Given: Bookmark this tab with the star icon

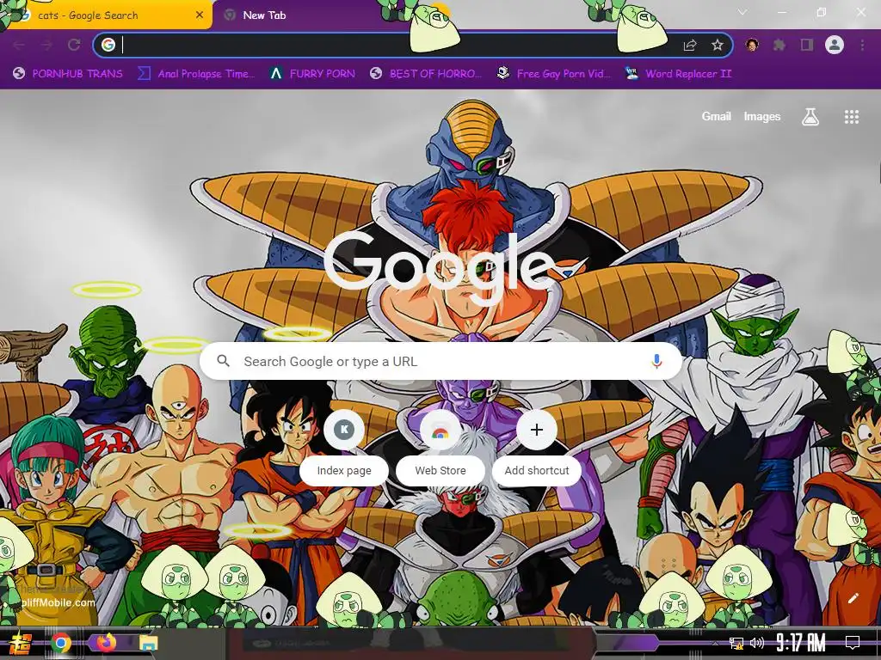Looking at the screenshot, I should 717,45.
